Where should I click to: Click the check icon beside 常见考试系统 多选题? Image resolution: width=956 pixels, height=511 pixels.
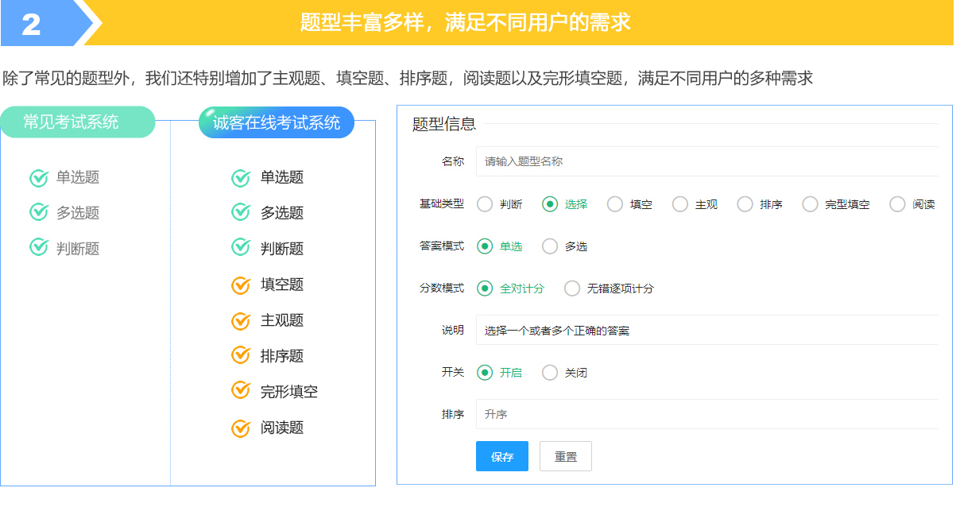pos(39,212)
